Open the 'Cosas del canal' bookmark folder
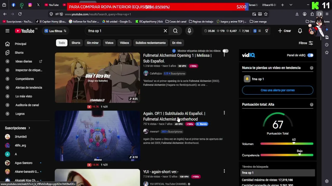This screenshot has height=186, width=332. (176, 22)
